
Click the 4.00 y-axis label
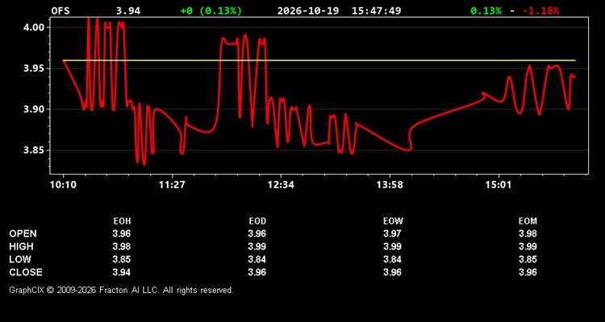(34, 27)
